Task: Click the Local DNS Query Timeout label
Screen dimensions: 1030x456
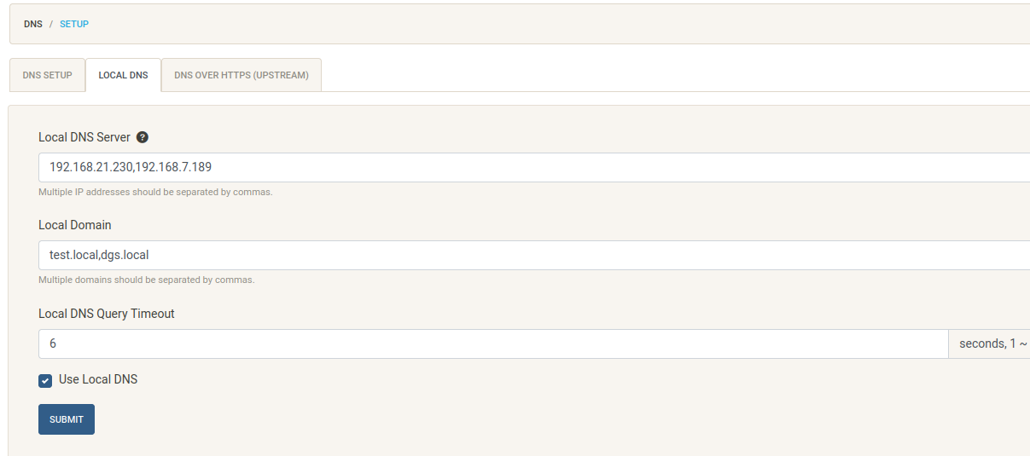Action: coord(107,314)
